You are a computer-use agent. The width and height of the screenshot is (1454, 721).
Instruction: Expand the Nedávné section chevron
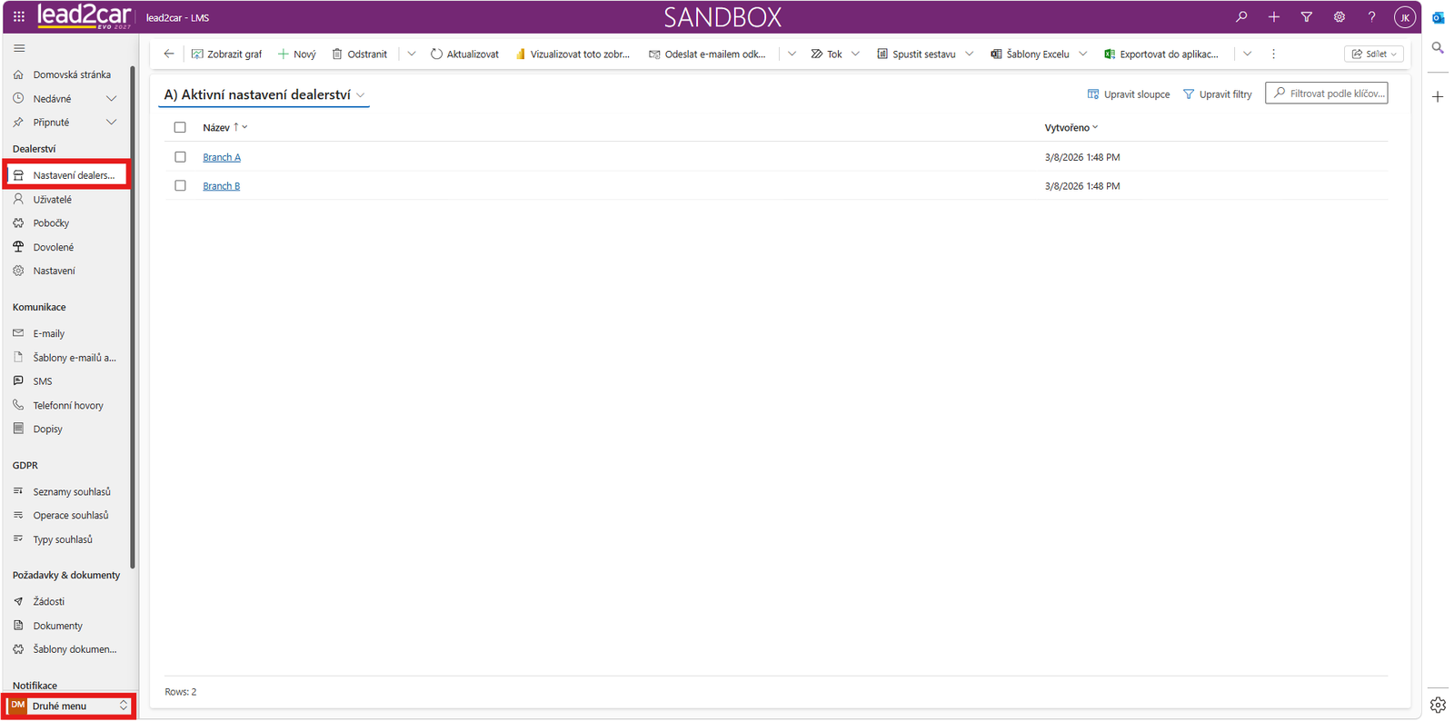pos(111,98)
